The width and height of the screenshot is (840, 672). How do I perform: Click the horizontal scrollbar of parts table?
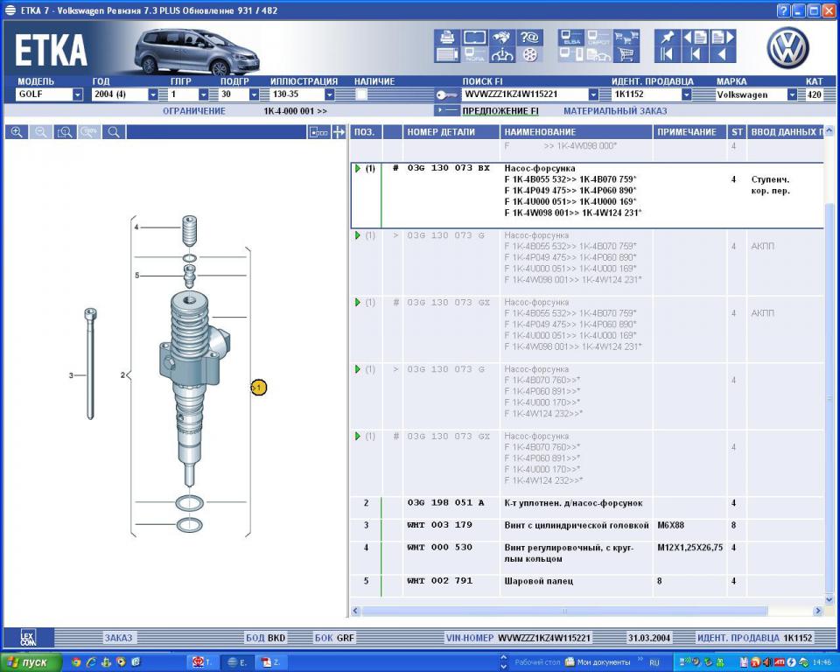(x=564, y=611)
